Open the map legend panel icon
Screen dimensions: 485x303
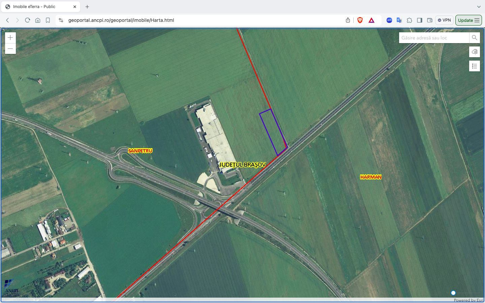pyautogui.click(x=475, y=66)
